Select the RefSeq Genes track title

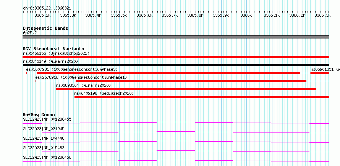click(x=39, y=115)
